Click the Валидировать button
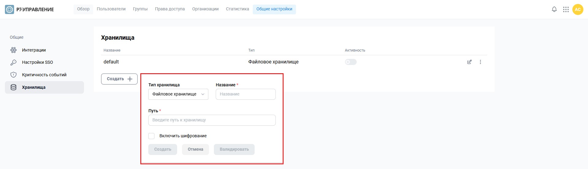The height and width of the screenshot is (169, 588). (234, 149)
